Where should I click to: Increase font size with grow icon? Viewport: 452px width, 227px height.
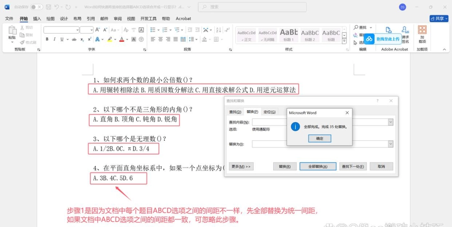click(98, 30)
